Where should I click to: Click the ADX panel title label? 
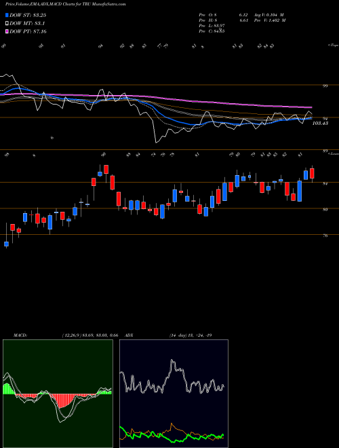pyautogui.click(x=129, y=335)
